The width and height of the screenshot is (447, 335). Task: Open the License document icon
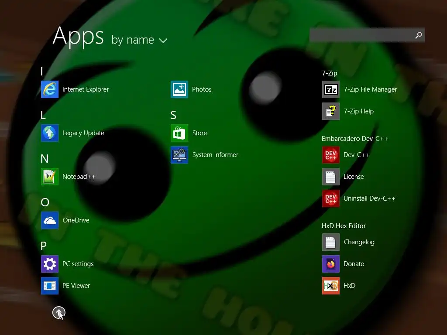(x=331, y=177)
